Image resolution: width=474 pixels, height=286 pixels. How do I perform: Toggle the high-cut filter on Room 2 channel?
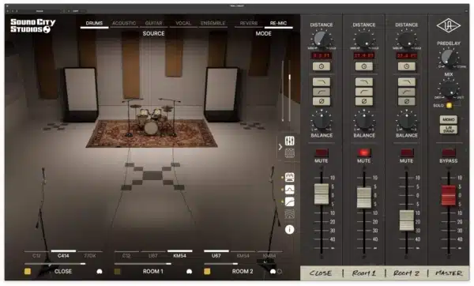pyautogui.click(x=407, y=82)
